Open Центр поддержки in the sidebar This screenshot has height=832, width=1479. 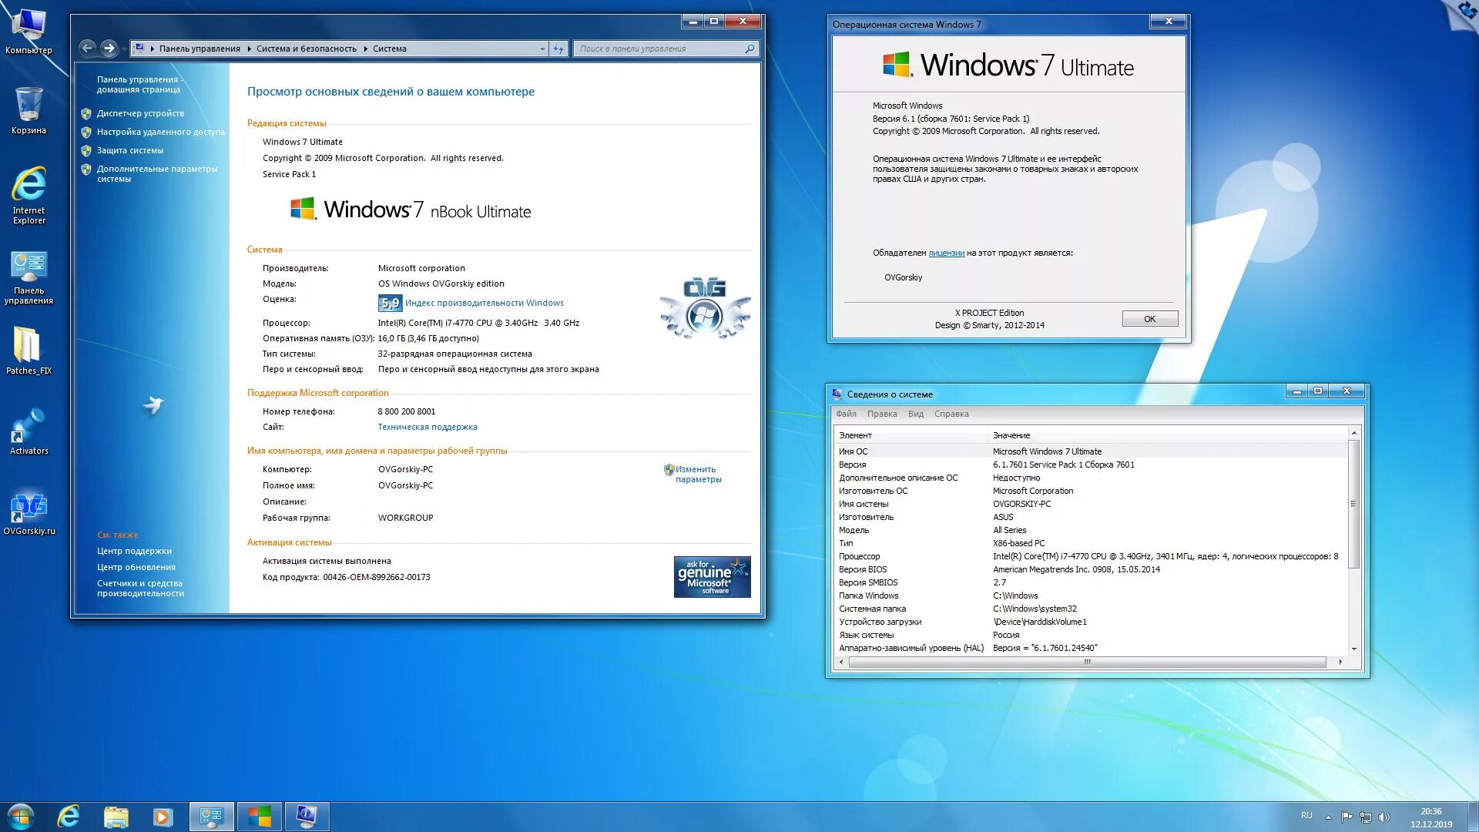point(134,551)
